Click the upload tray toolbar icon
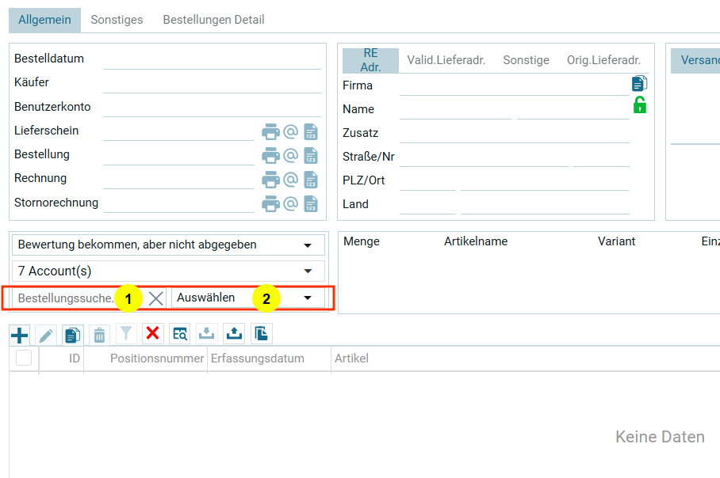Image resolution: width=720 pixels, height=478 pixels. click(x=234, y=334)
